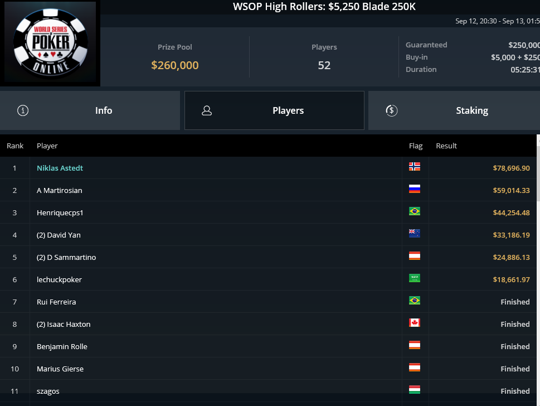Open Niklas Astedt player link

(60, 168)
